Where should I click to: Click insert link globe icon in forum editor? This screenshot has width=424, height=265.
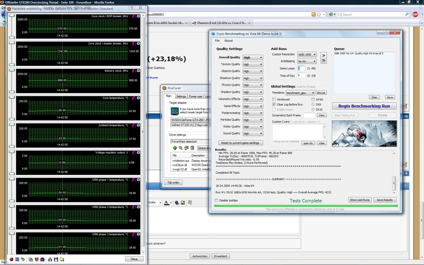pos(177,203)
